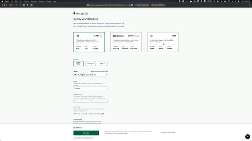Select the M10 cluster template card
The image size is (252, 141).
(89, 42)
